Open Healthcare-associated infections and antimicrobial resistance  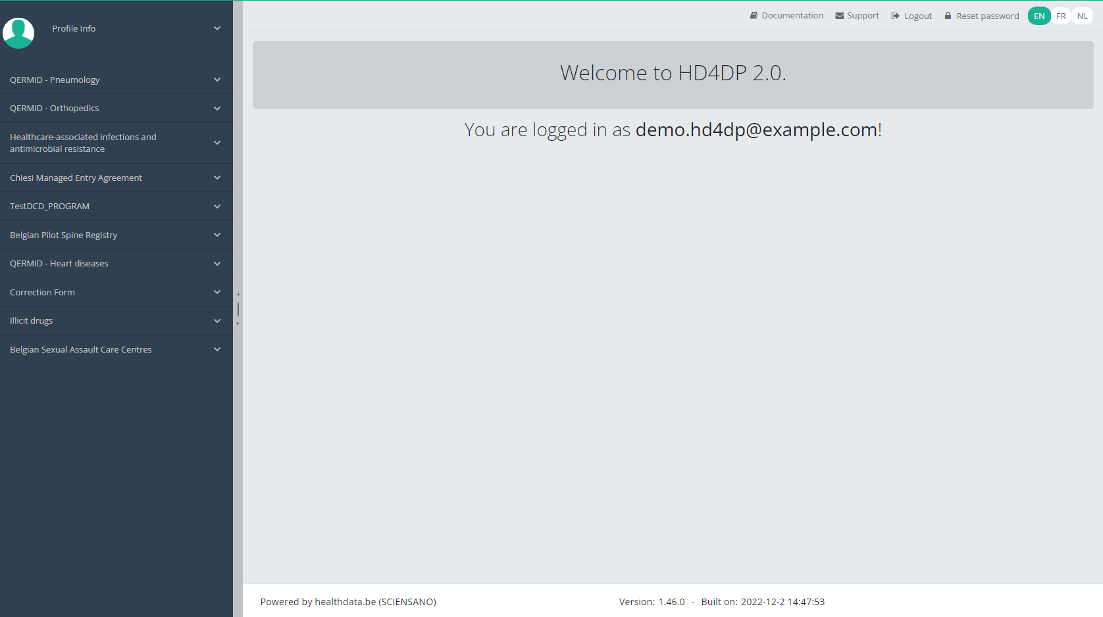[83, 143]
